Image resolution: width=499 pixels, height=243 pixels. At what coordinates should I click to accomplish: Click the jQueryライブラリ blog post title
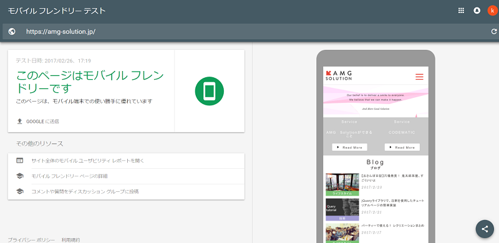point(392,203)
